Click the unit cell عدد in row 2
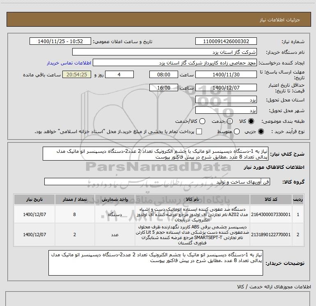This screenshot has height=306, width=316. click(115, 235)
